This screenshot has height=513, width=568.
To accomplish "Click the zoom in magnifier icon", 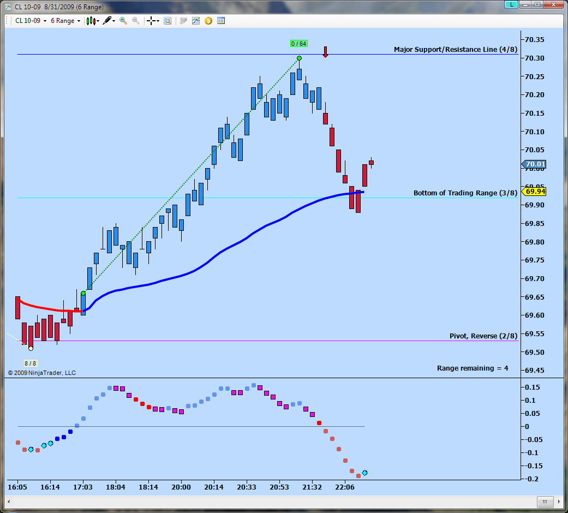I will pyautogui.click(x=123, y=21).
